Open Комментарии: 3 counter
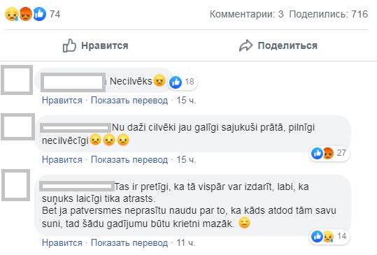377x255 pixels. 246,14
